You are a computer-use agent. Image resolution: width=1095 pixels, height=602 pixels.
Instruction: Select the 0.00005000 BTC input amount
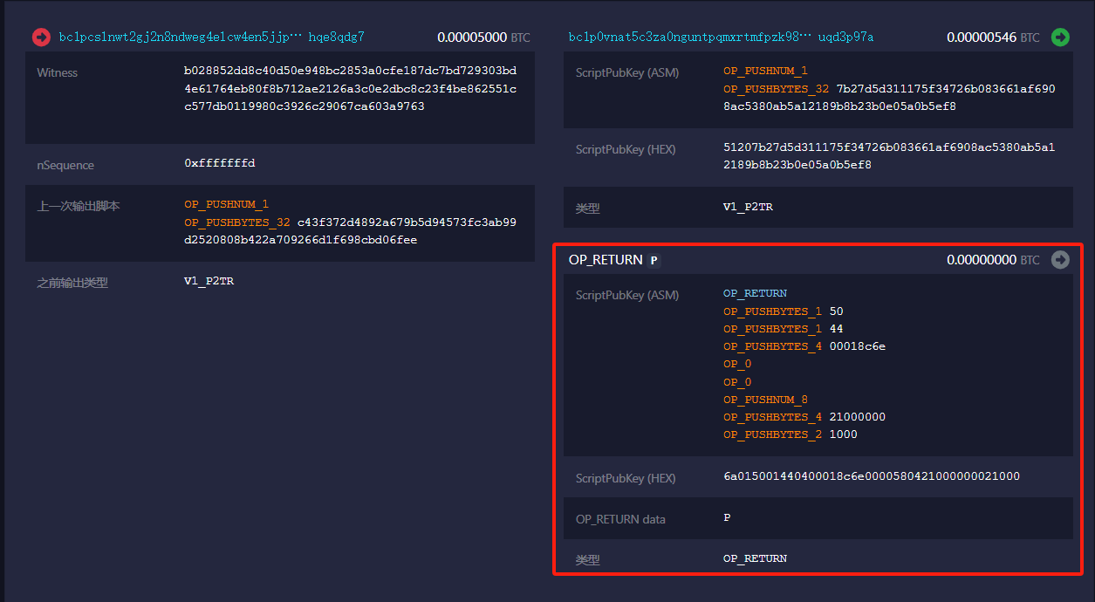483,38
